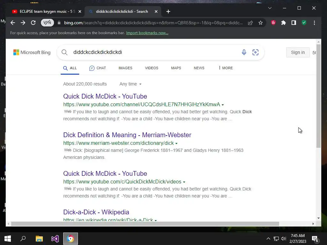Image resolution: width=327 pixels, height=245 pixels.
Task: Click the horizontal scrollbar right arrow
Action: (x=313, y=224)
